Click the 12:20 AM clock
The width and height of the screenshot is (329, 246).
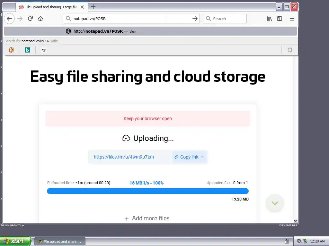coord(317,241)
